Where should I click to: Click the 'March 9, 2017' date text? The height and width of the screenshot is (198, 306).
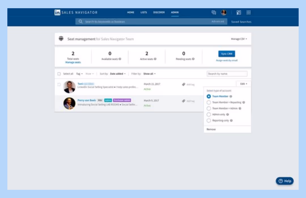point(151,101)
